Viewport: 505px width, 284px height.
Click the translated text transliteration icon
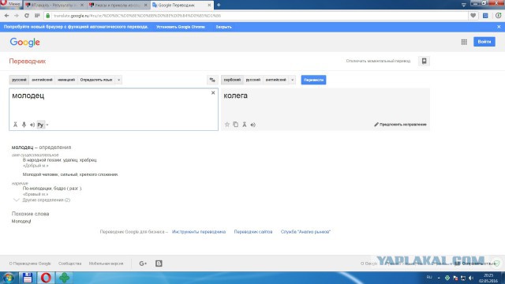[245, 125]
